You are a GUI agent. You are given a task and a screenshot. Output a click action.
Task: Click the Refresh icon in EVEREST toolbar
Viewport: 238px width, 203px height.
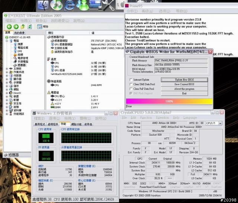coord(30,27)
